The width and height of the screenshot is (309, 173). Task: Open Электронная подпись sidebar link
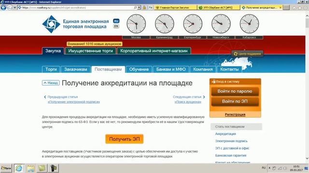click(231, 141)
